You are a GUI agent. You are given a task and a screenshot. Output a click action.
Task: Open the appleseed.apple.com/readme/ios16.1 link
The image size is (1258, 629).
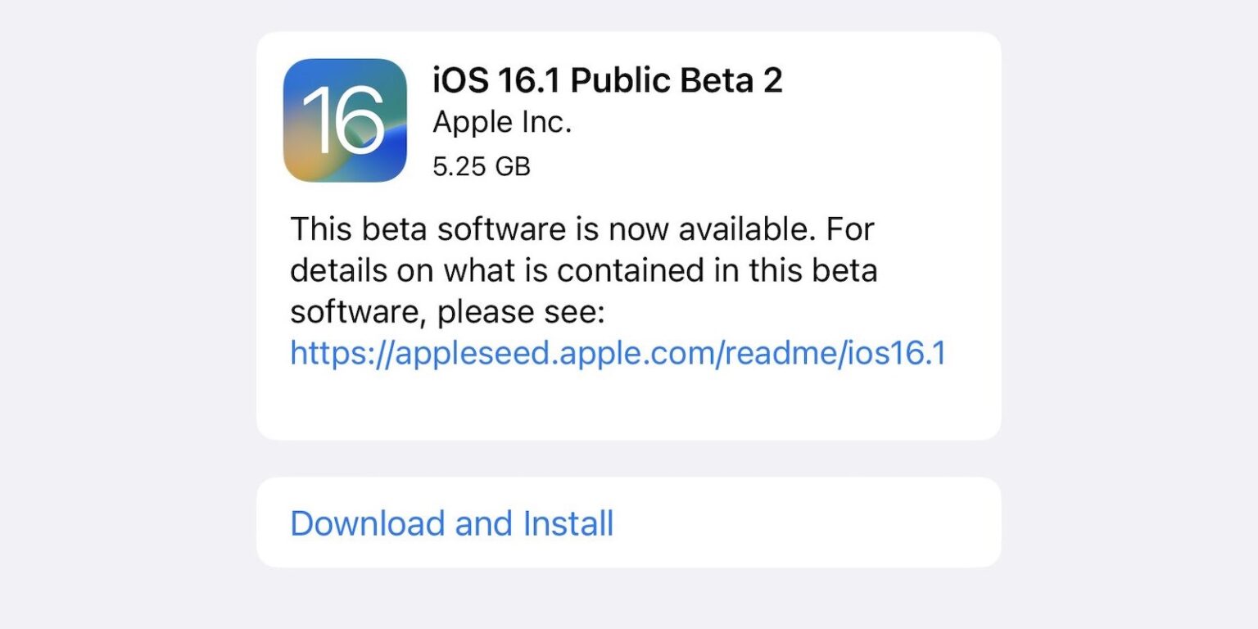pyautogui.click(x=618, y=352)
